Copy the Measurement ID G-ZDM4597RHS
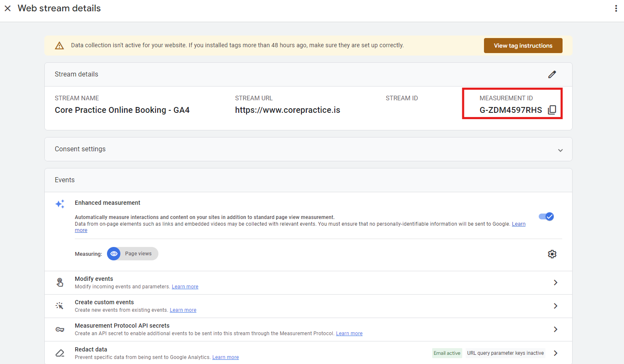 552,110
